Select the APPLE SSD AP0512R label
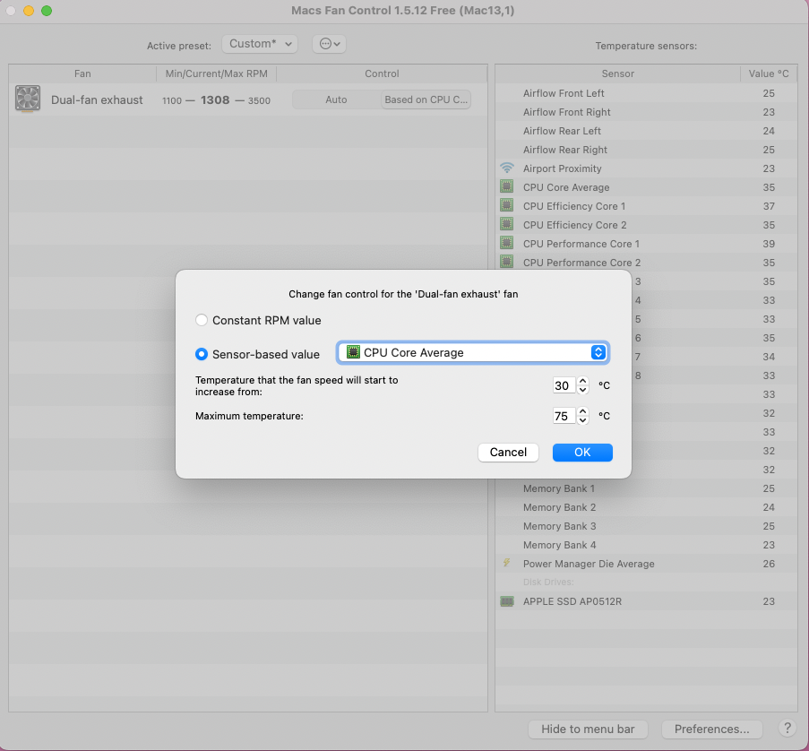Image resolution: width=809 pixels, height=751 pixels. (x=572, y=601)
